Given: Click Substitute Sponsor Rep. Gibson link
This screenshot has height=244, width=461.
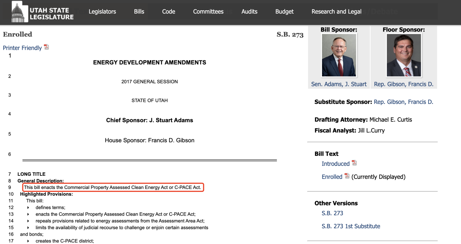Looking at the screenshot, I should pyautogui.click(x=403, y=102).
